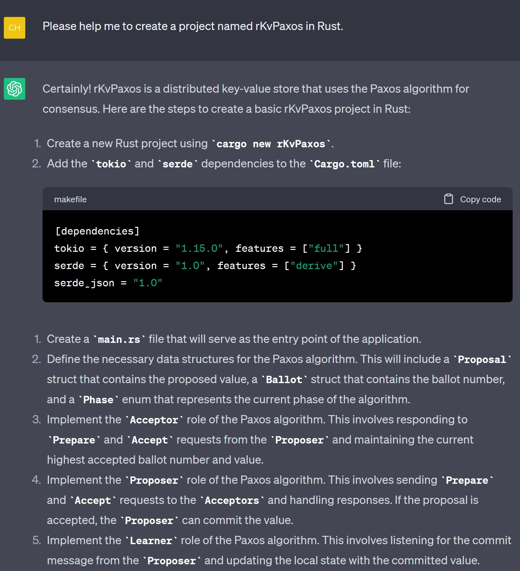This screenshot has height=571, width=520.
Task: Click the 'makefile' language label
Action: tap(70, 199)
